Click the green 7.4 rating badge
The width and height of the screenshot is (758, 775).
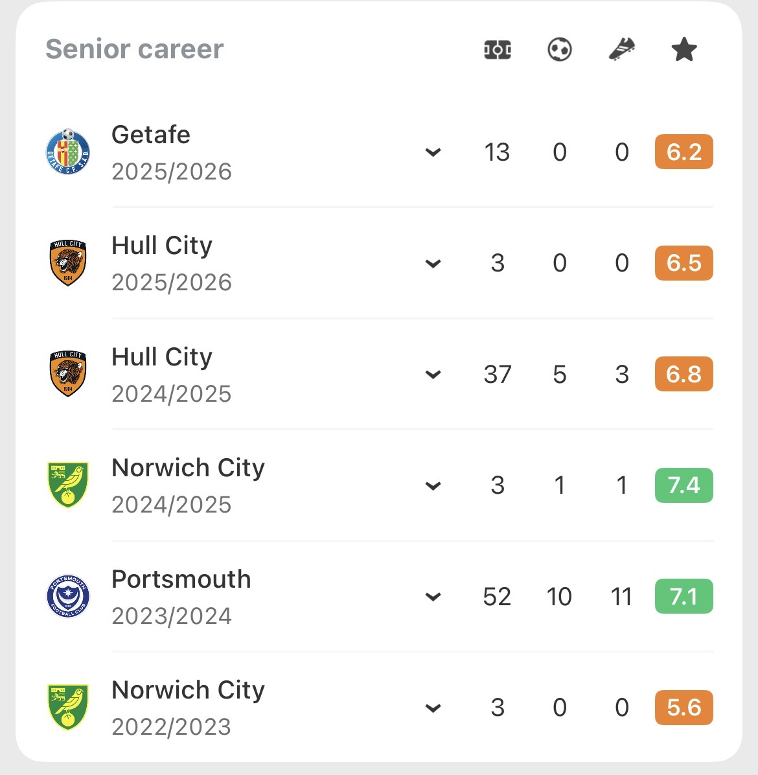pos(684,485)
